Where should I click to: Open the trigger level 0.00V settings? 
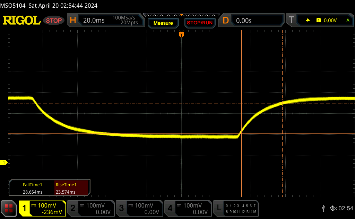[330, 21]
